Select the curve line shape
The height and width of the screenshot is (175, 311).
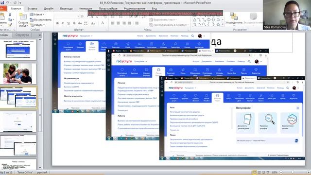pyautogui.click(x=204, y=24)
